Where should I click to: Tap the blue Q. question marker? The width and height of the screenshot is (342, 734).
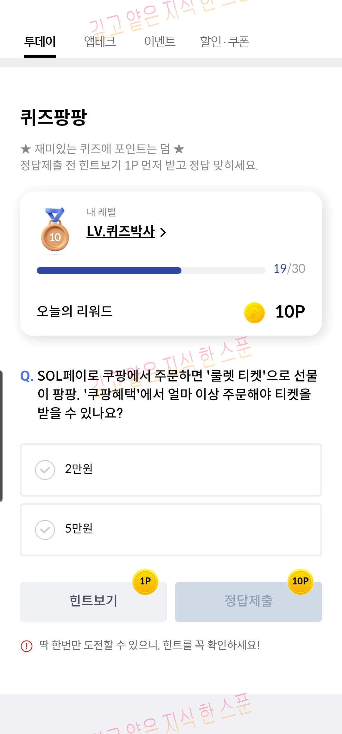click(27, 376)
